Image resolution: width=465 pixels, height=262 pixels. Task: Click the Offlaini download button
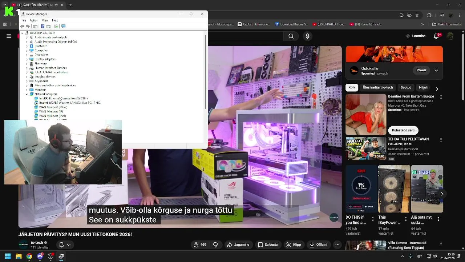[x=319, y=245]
